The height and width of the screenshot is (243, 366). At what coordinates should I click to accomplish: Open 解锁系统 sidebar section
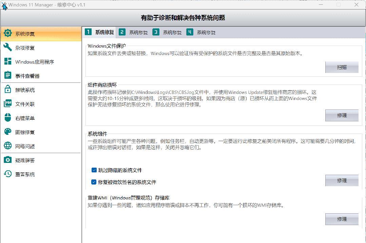[x=41, y=90]
